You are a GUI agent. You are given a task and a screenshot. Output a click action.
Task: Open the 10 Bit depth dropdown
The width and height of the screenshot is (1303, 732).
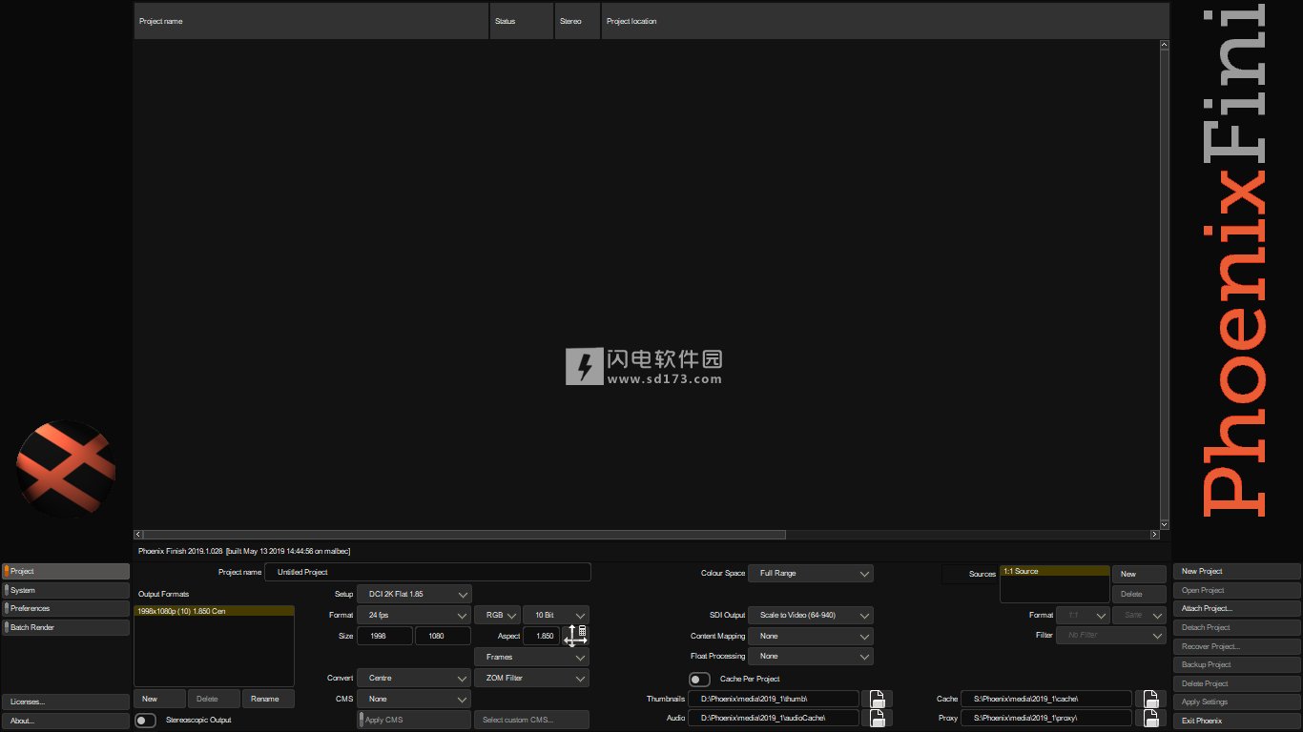(555, 615)
